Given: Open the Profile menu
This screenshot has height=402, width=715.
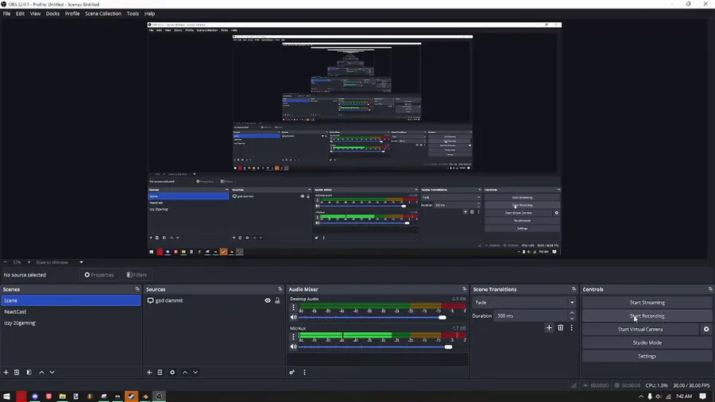Looking at the screenshot, I should (x=72, y=14).
